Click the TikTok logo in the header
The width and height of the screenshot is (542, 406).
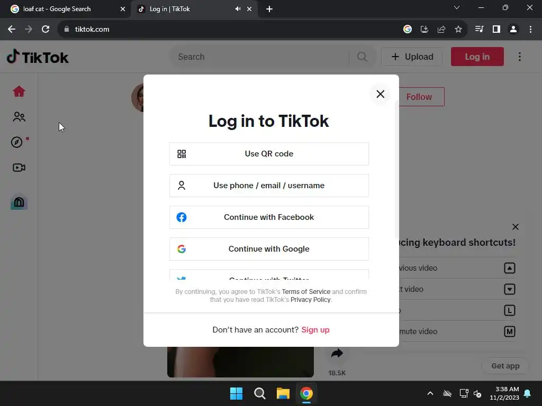pos(38,57)
